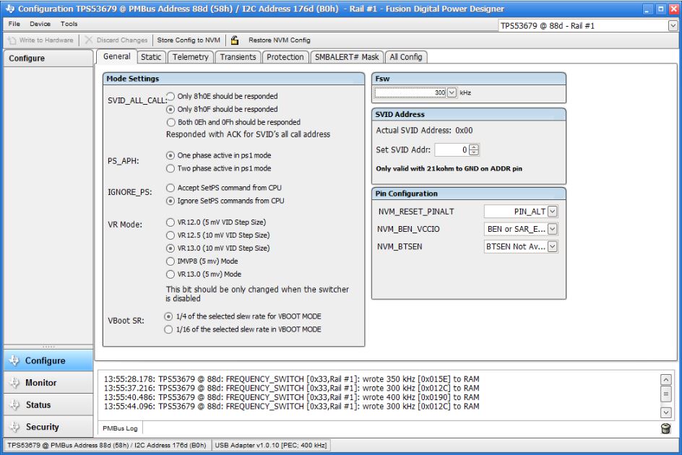682x455 pixels.
Task: Select Only 8'h0F should be responded
Action: point(171,109)
